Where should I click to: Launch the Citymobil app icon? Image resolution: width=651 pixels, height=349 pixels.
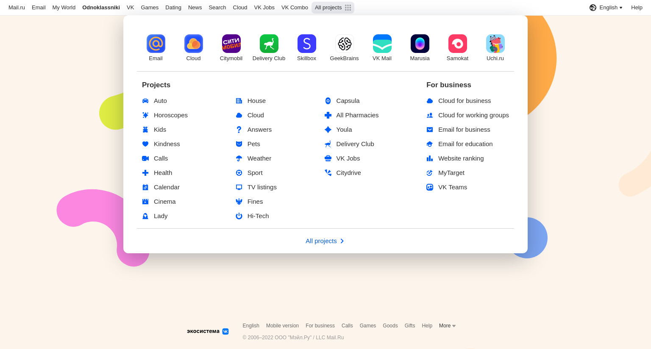coord(231,44)
